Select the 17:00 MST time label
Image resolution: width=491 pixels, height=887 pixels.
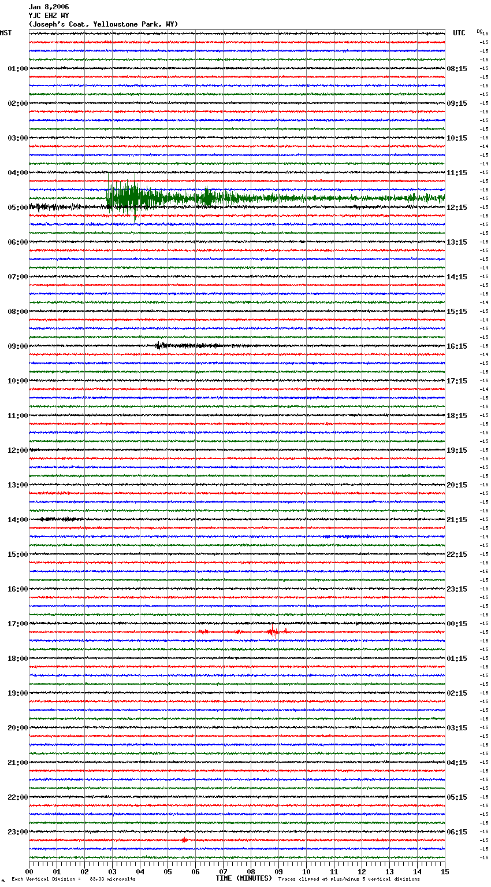coord(17,624)
